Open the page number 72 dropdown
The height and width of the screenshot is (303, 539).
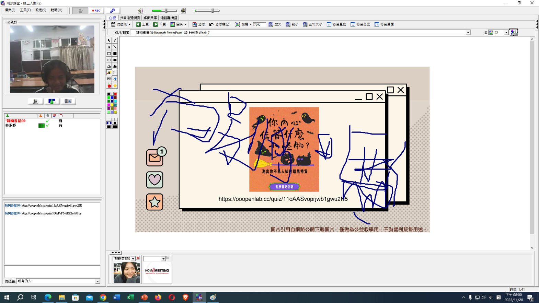pyautogui.click(x=506, y=33)
